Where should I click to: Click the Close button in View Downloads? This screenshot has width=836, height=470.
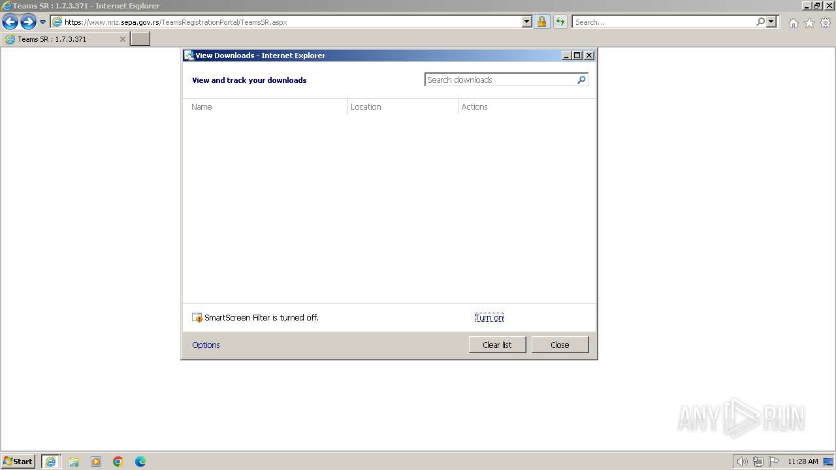560,345
